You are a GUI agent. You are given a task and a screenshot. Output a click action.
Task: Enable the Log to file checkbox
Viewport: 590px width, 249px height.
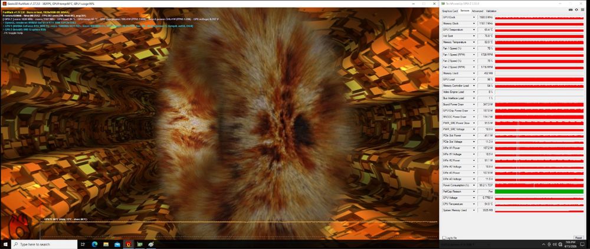(x=444, y=238)
